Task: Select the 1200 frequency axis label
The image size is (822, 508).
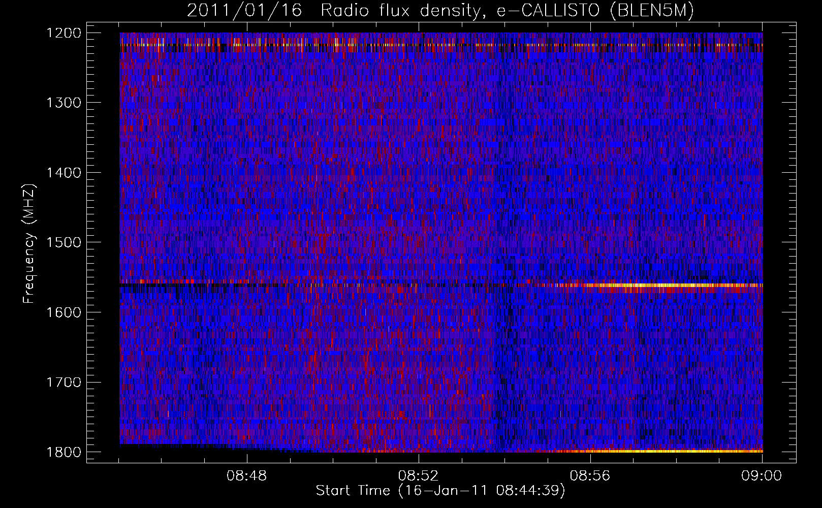Action: (x=64, y=33)
